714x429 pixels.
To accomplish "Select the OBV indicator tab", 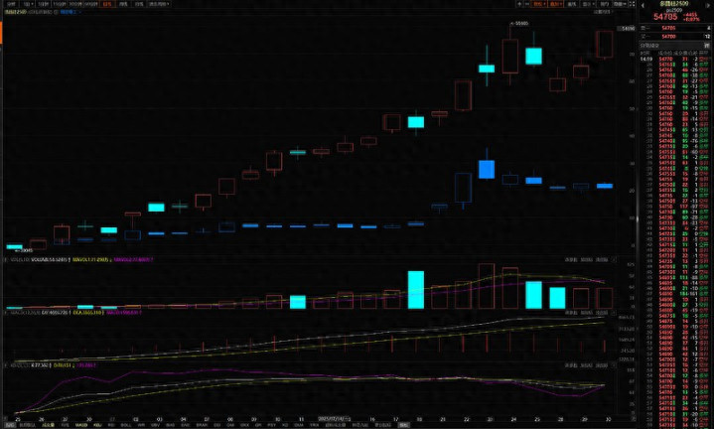I will point(155,425).
